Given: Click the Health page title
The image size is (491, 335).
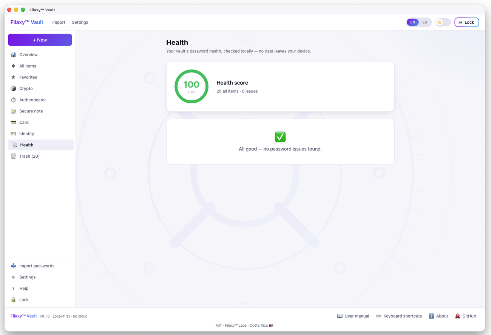Looking at the screenshot, I should point(177,43).
